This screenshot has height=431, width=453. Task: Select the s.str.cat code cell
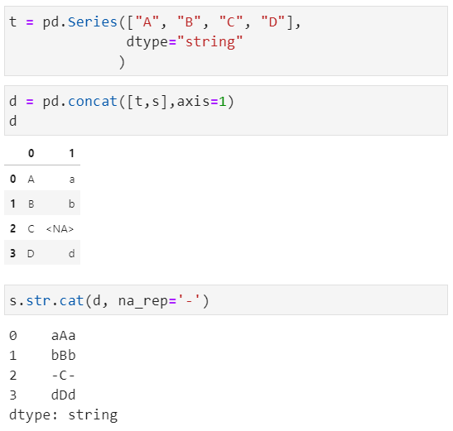(226, 300)
